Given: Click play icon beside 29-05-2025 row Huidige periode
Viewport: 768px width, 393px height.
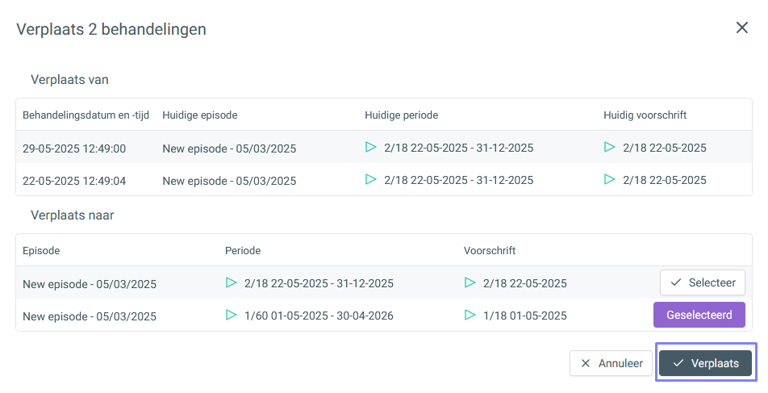Looking at the screenshot, I should coord(371,147).
